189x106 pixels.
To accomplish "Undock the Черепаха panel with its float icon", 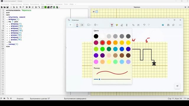I will [185, 7].
